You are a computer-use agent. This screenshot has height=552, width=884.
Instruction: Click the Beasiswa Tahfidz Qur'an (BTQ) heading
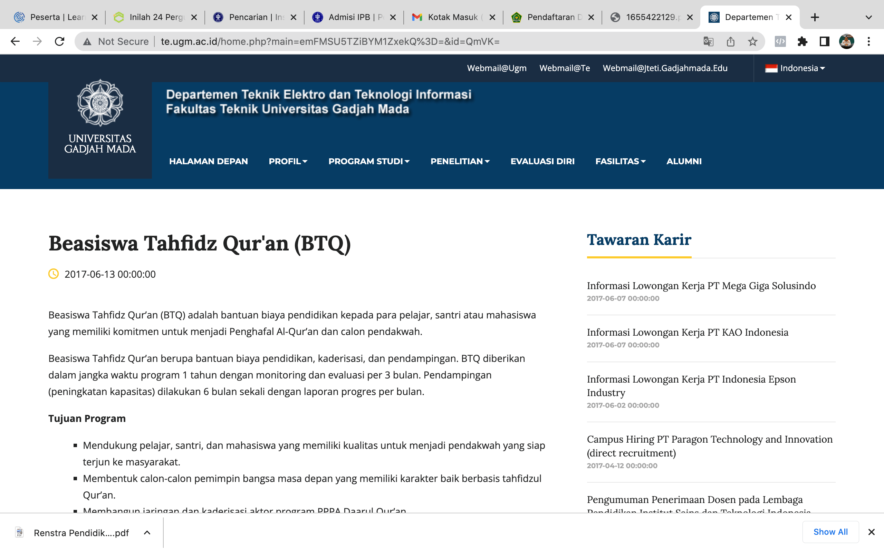coord(200,244)
